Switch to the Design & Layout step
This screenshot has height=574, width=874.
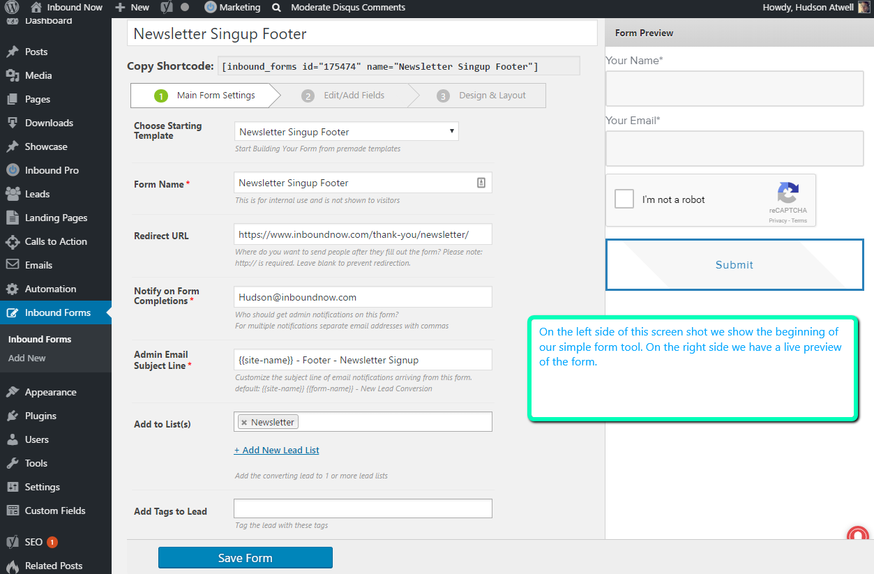[481, 96]
